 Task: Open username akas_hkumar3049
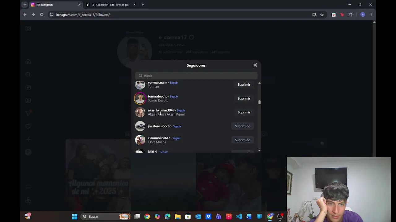pyautogui.click(x=161, y=110)
